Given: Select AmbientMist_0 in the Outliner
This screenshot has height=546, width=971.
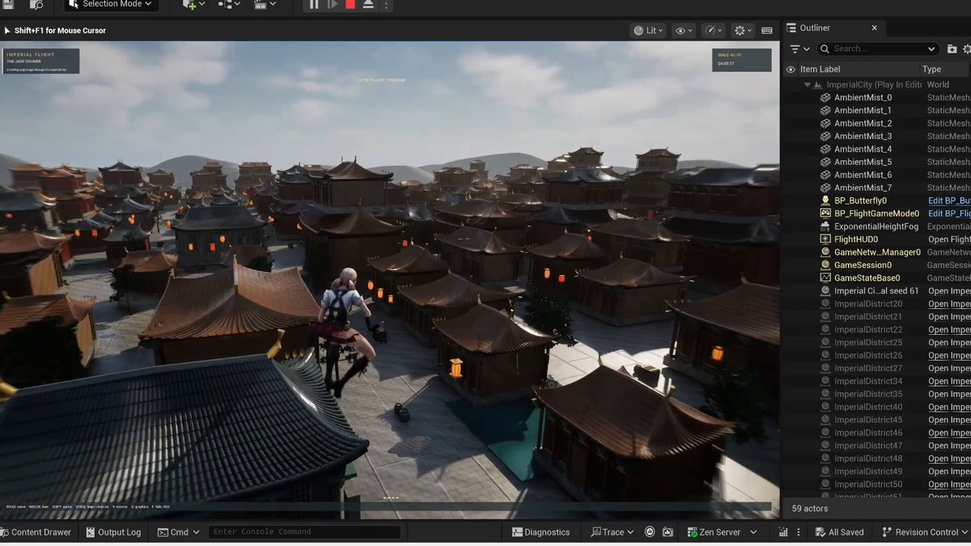Looking at the screenshot, I should 863,97.
